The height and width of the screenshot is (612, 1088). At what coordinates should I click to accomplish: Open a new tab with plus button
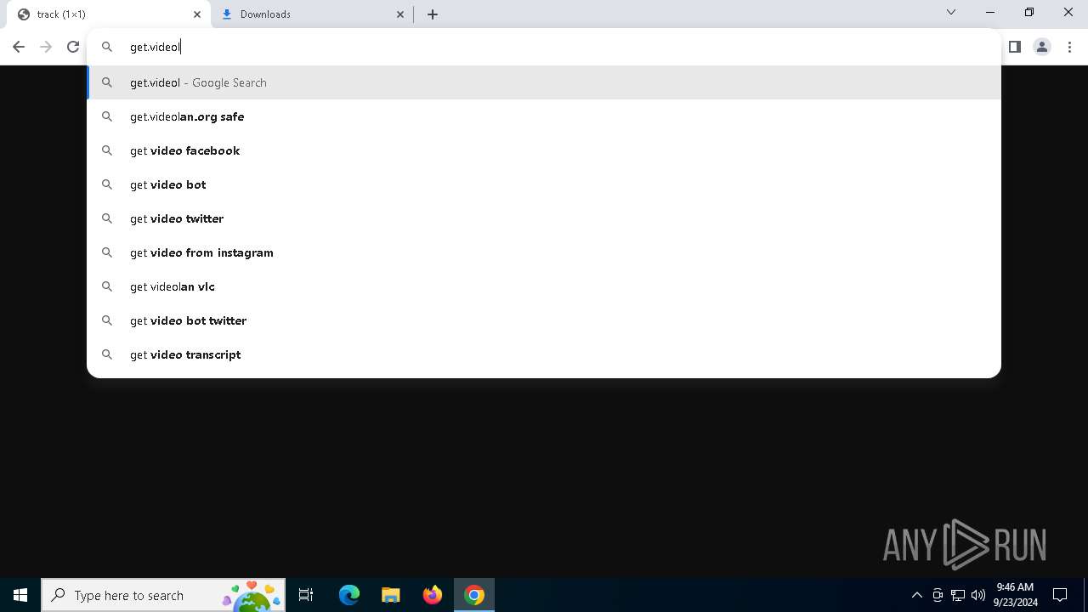click(433, 14)
